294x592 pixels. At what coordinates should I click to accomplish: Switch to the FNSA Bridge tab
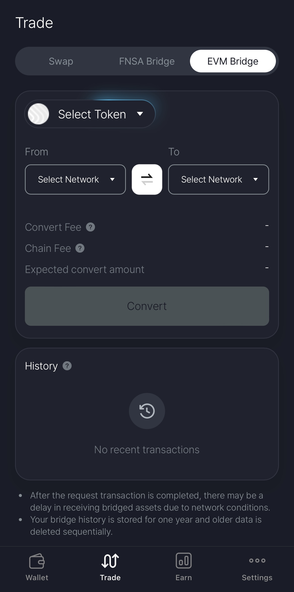pos(147,61)
